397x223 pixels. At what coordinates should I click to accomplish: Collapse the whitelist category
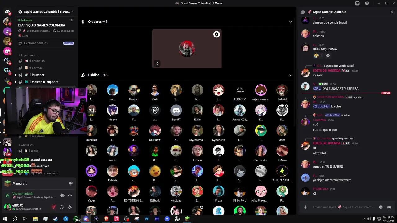pyautogui.click(x=27, y=145)
